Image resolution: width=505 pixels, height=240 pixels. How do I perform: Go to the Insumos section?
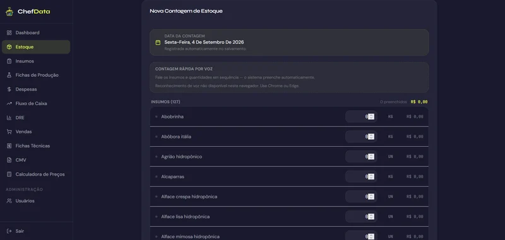point(36,61)
